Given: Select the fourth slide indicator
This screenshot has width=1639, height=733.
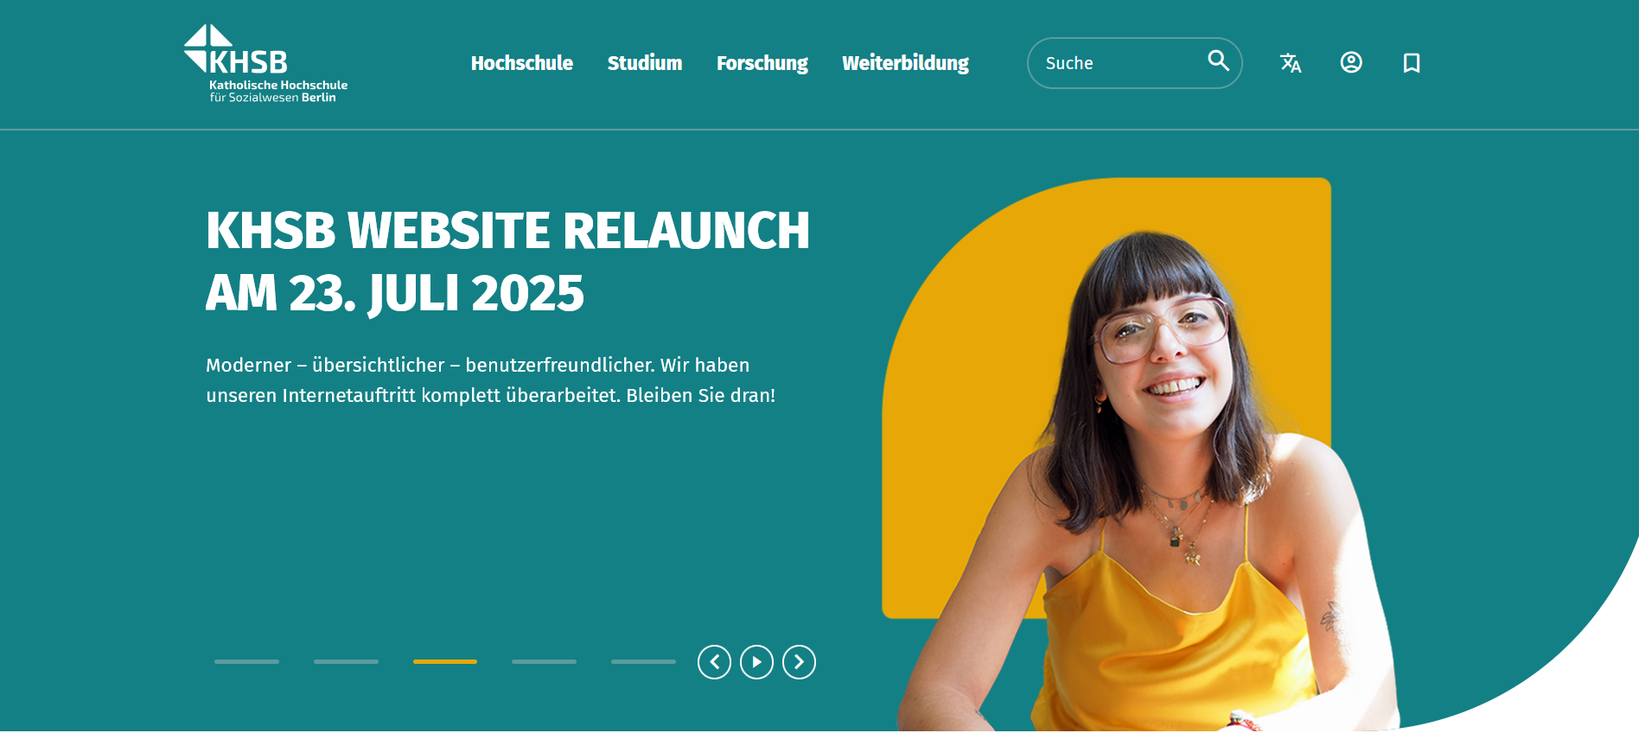Looking at the screenshot, I should click(x=544, y=661).
